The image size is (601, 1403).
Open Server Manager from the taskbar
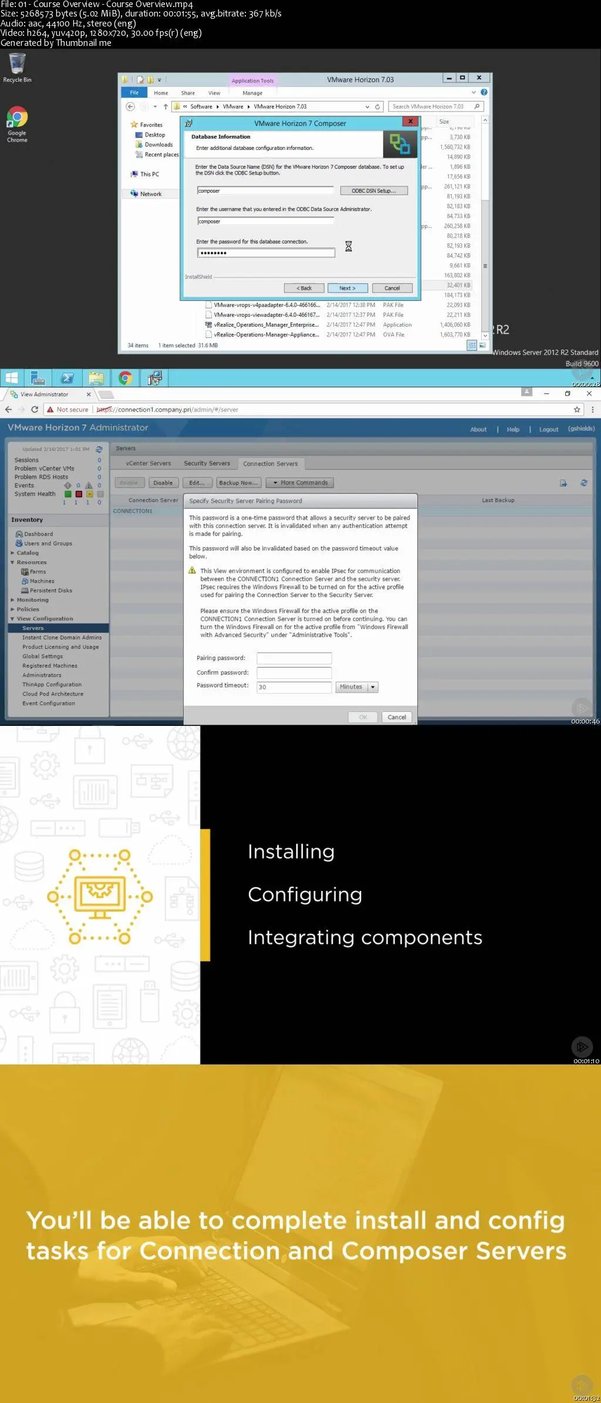38,378
